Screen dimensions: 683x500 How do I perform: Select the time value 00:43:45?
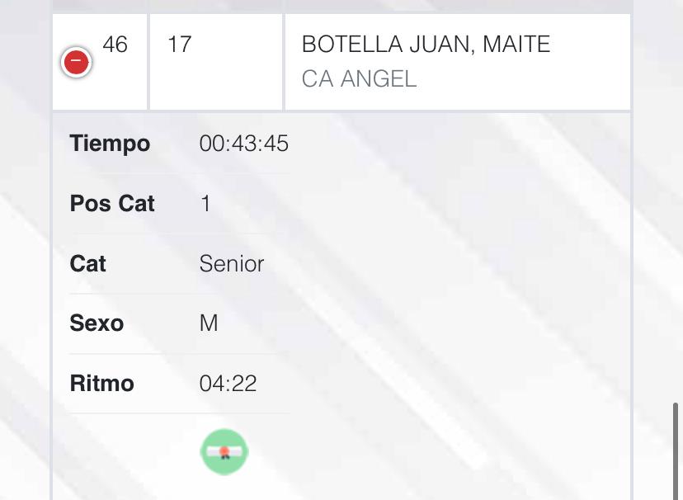(244, 144)
